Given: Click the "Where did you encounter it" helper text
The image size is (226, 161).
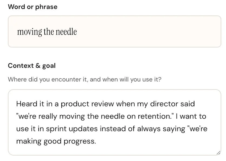Looking at the screenshot, I should pyautogui.click(x=85, y=80).
